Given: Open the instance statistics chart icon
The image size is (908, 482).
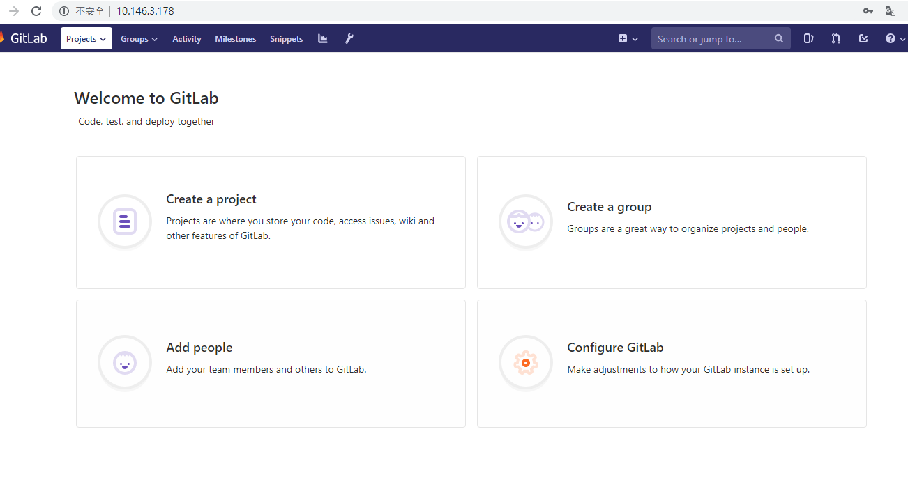Looking at the screenshot, I should pyautogui.click(x=323, y=39).
